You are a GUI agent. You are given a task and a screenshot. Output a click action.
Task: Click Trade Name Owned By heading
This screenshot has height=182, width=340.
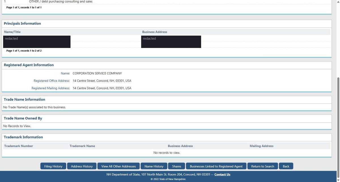[x=23, y=118]
